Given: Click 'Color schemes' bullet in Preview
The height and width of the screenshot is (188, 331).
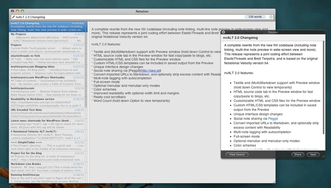Looking at the screenshot, I should click(x=245, y=145).
